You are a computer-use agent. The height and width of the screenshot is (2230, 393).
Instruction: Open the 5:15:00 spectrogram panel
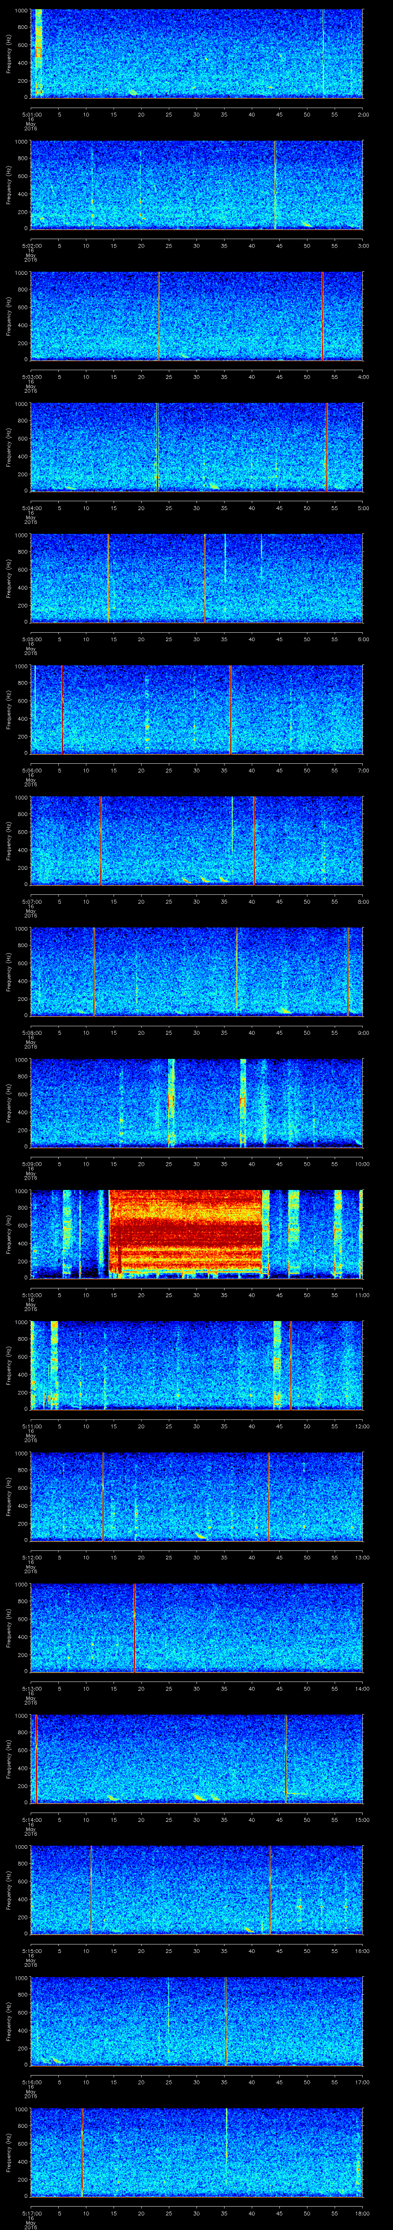(x=197, y=1889)
